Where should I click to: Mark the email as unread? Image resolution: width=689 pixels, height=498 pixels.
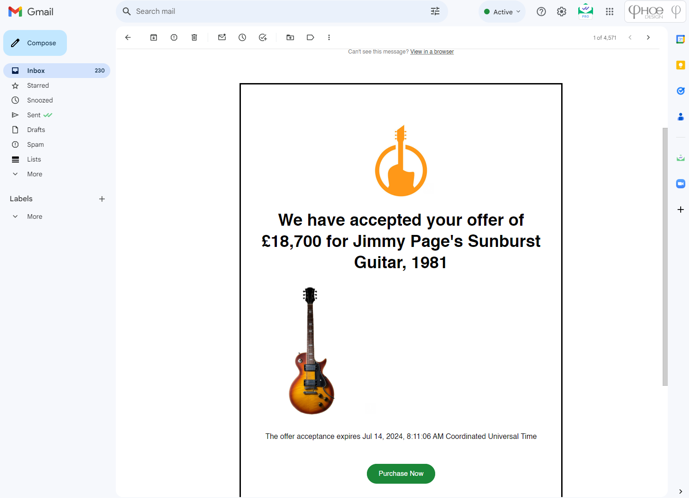(x=222, y=37)
